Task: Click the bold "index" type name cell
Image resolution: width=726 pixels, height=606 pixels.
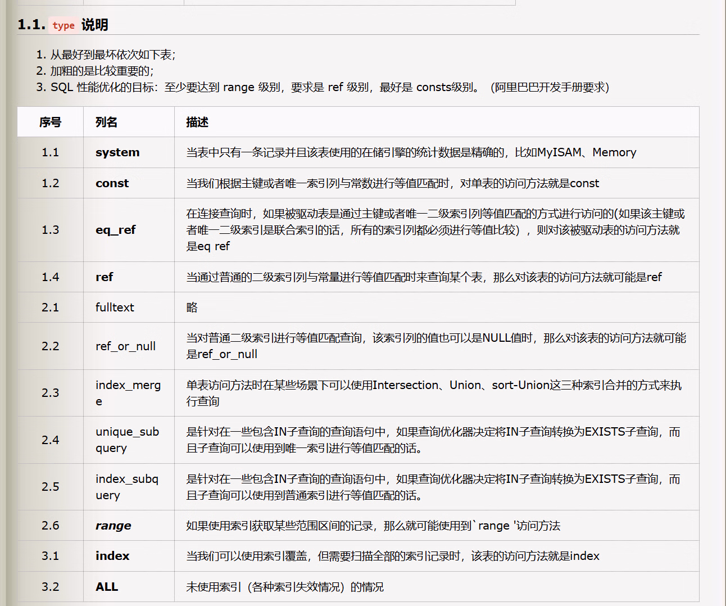Action: click(x=112, y=556)
